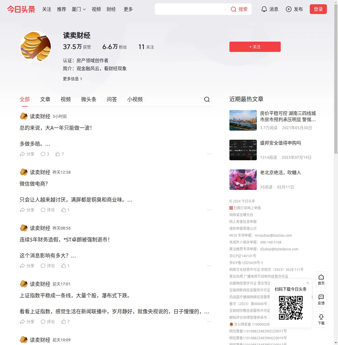This screenshot has height=345, width=338.
Task: Open the 6.6万 粉丝 followers list
Action: tap(115, 47)
